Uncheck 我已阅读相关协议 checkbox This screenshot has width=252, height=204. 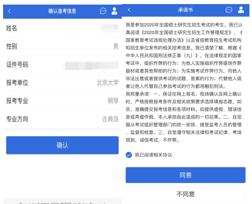[x=129, y=155]
